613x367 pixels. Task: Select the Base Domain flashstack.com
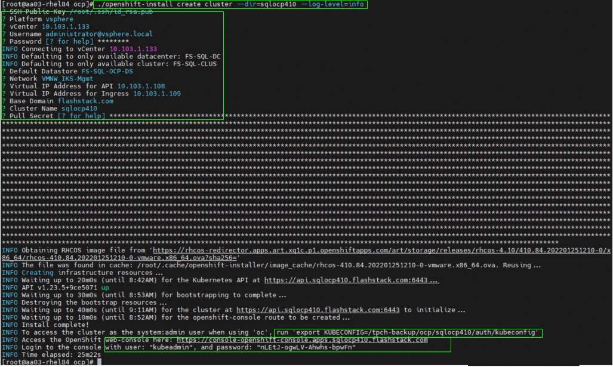click(x=85, y=101)
